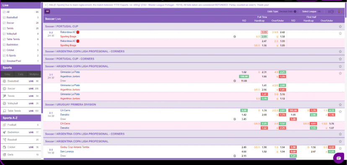Toggle the Basketball checkbox in Live panel

[x=4, y=18]
